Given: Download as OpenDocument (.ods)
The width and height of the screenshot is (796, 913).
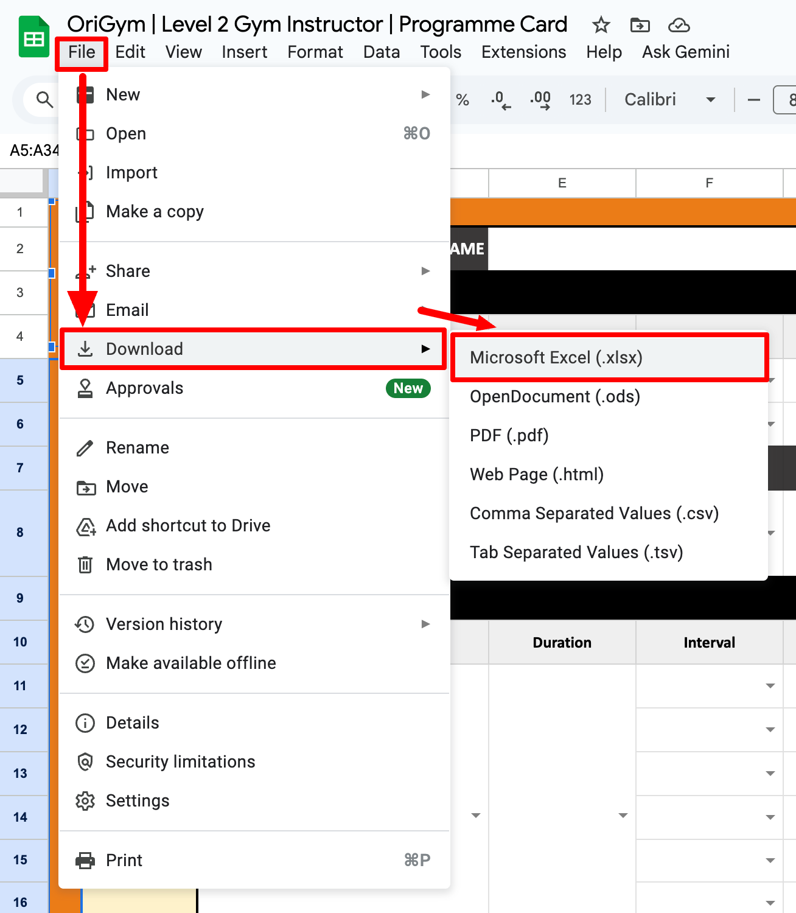Looking at the screenshot, I should (609, 396).
